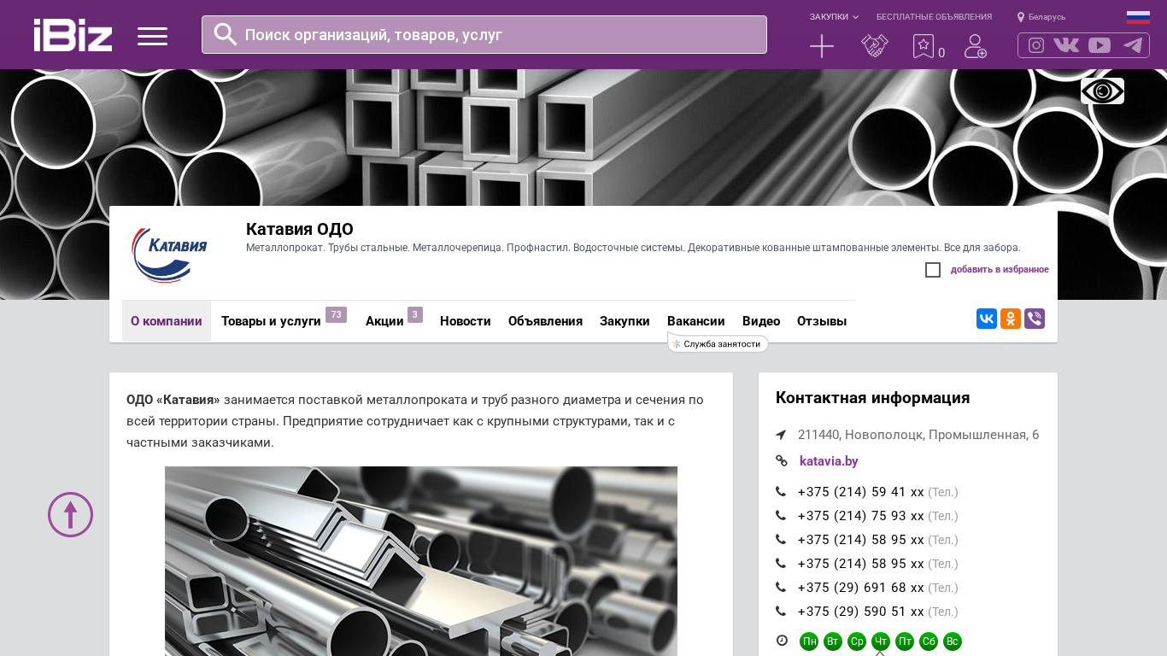Screen dimensions: 1167x656
Task: Open the favorites bookmark icon
Action: tap(924, 46)
